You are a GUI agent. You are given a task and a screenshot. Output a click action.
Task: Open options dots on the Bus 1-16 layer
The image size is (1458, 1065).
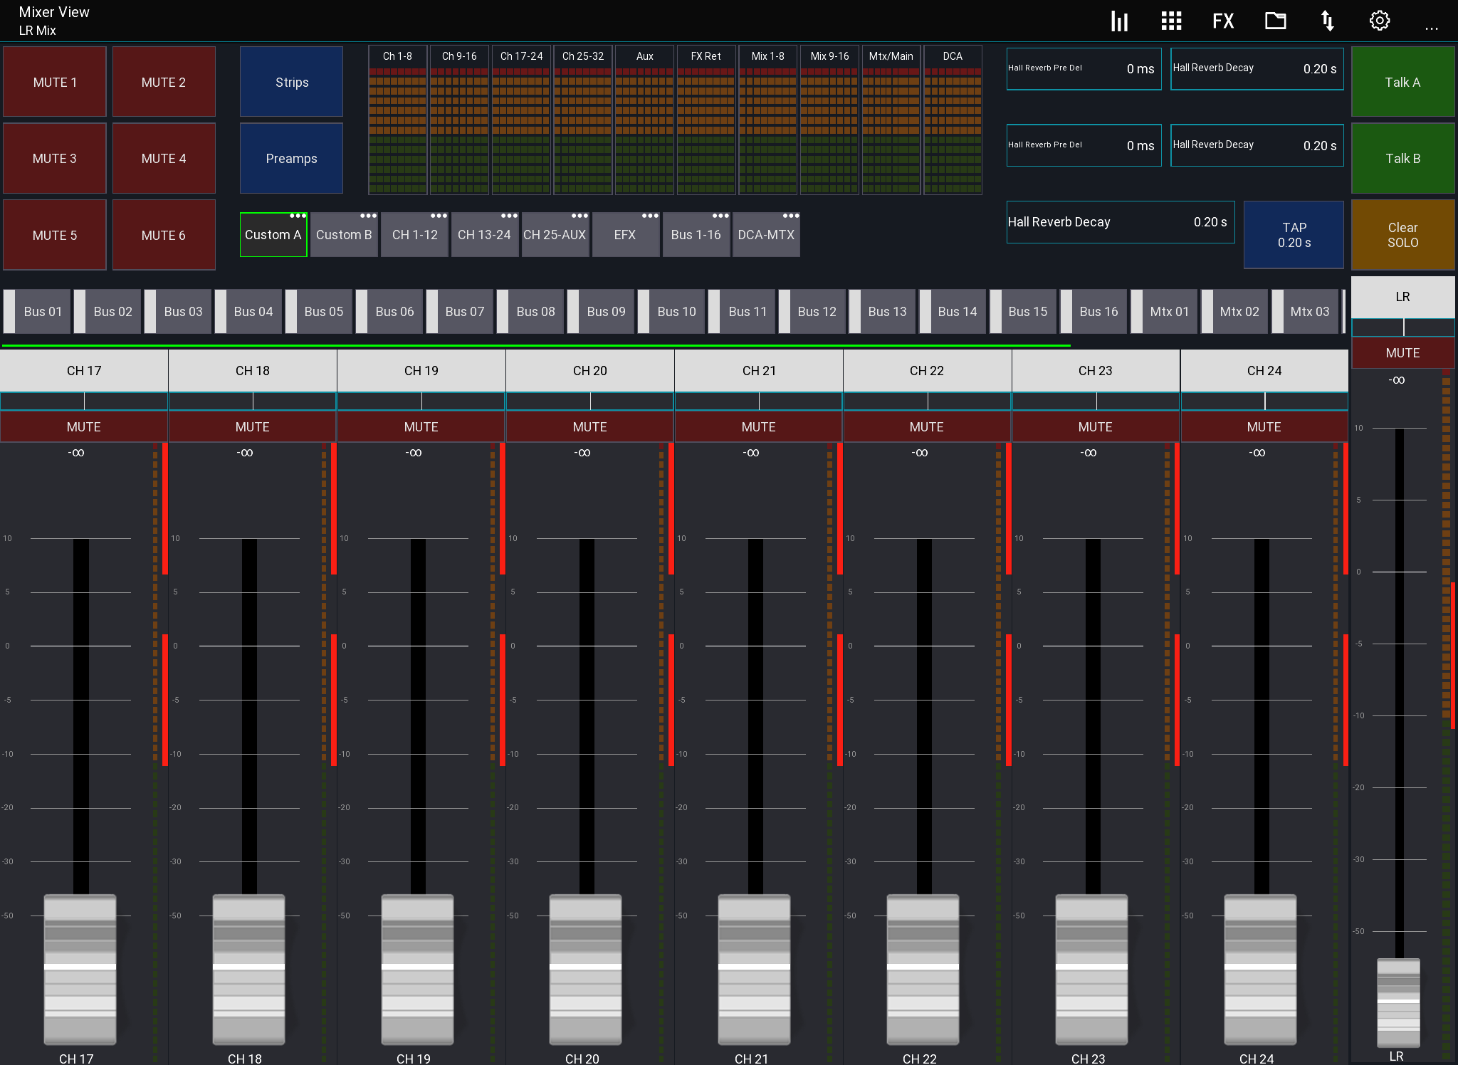pyautogui.click(x=720, y=216)
